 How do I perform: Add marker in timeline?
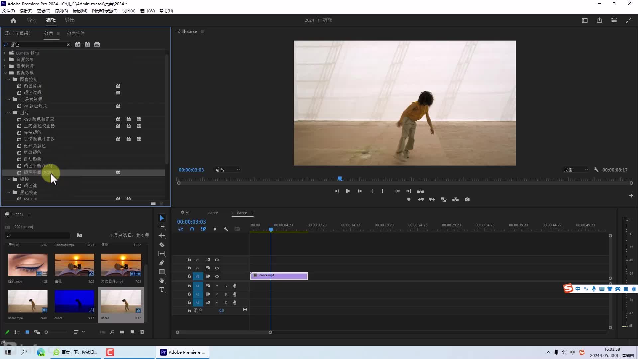(215, 229)
